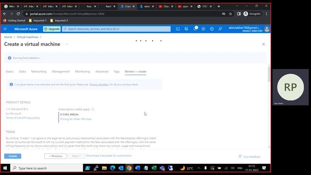Open the Chrome side panel icon
This screenshot has height=175, width=311.
239,14
